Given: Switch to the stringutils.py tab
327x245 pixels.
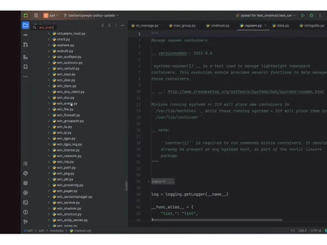Looking at the screenshot, I should [312, 25].
